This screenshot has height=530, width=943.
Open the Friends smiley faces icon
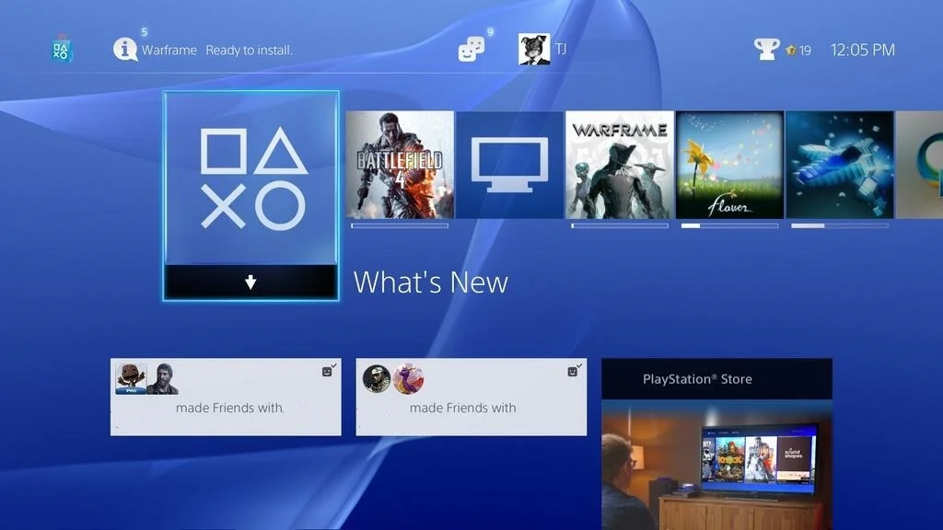471,50
